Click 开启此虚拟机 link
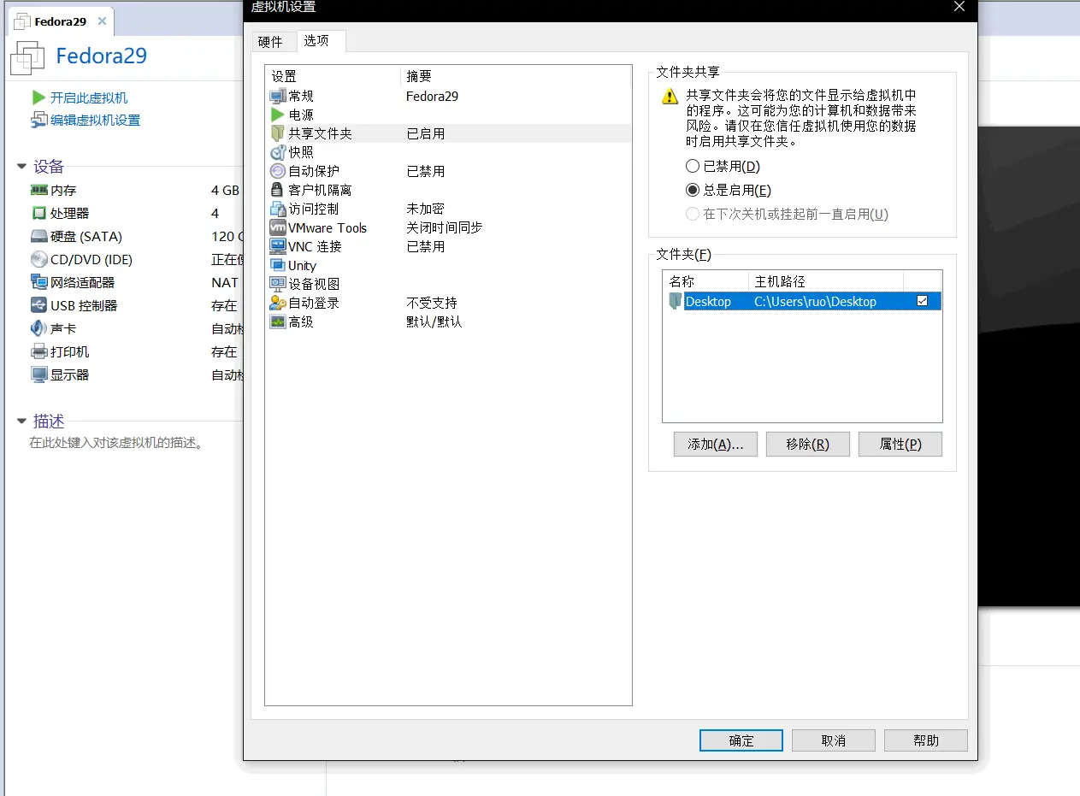 [89, 97]
